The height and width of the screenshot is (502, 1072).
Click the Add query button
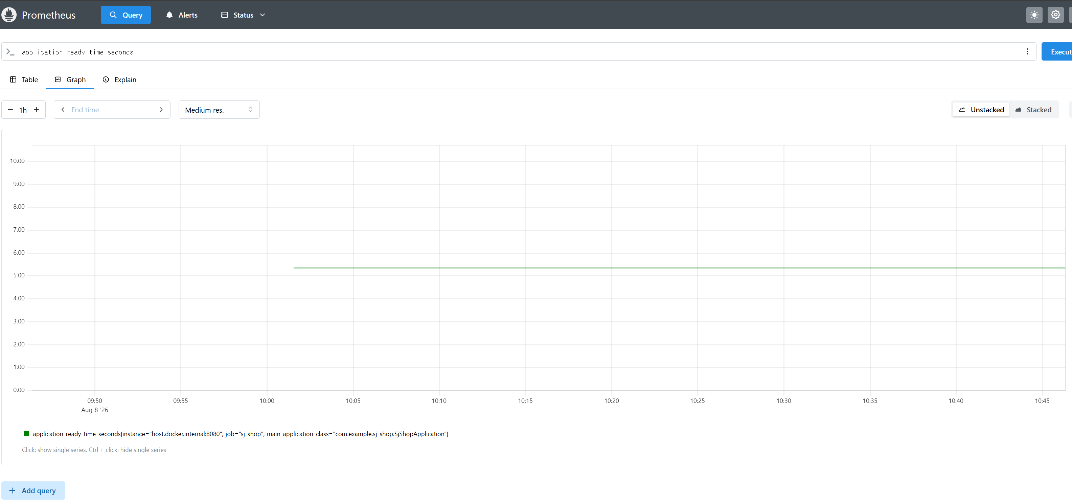33,490
